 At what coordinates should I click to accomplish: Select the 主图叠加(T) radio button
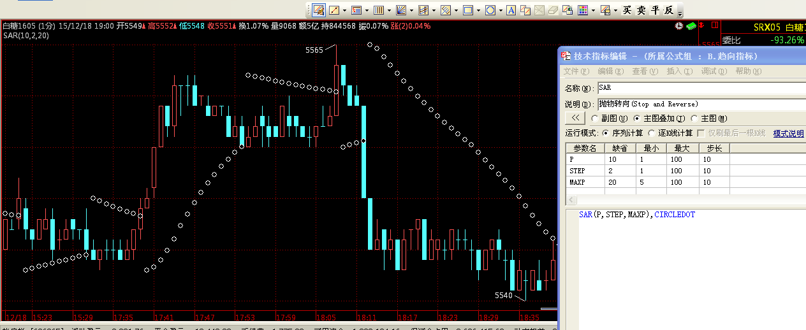coord(637,118)
